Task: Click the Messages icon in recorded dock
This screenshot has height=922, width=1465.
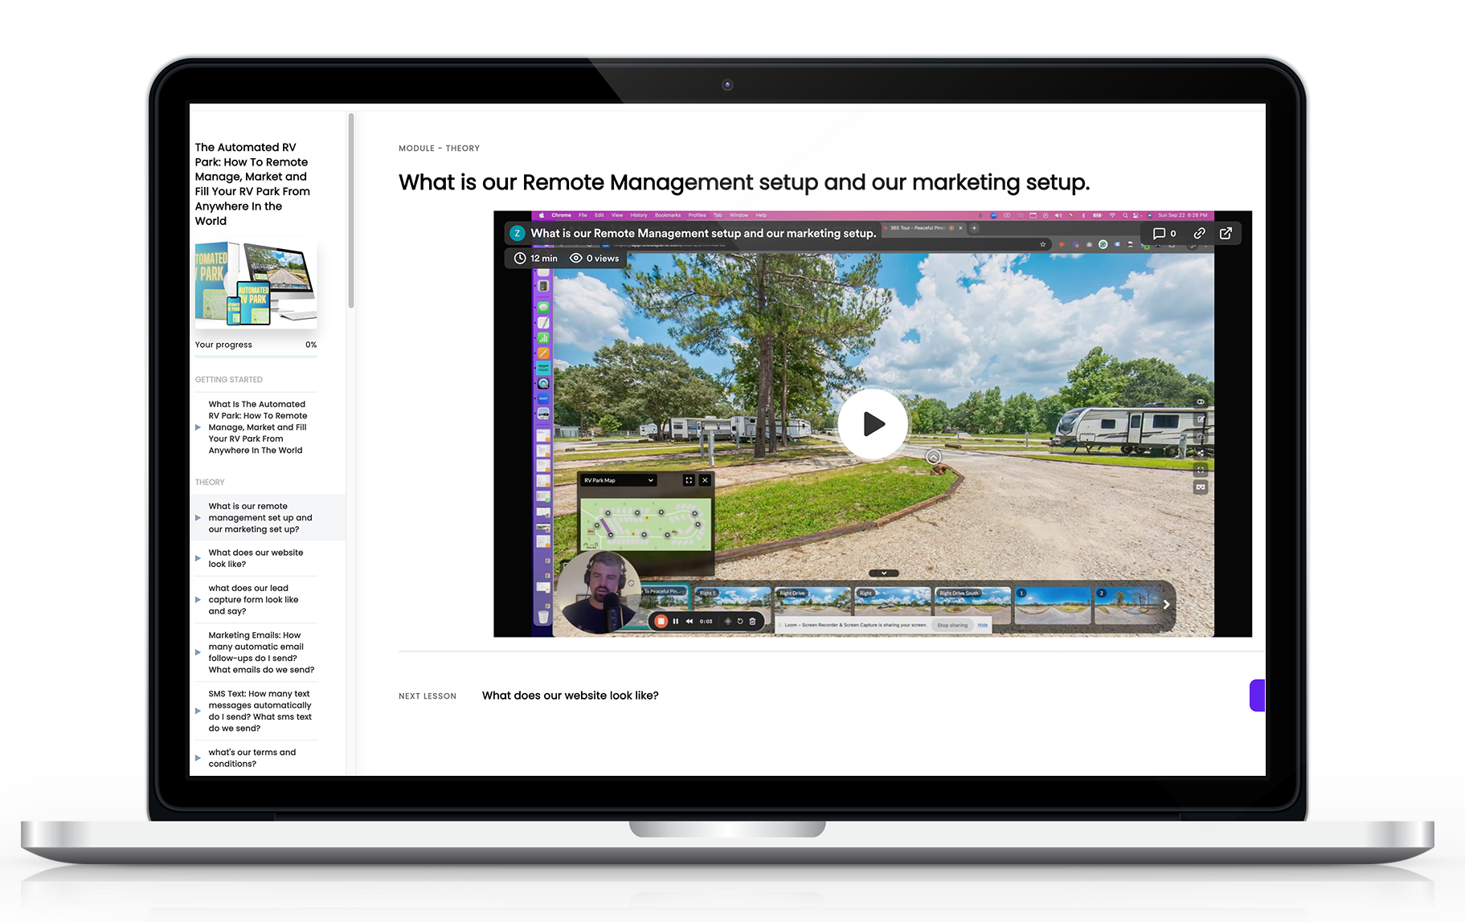Action: click(x=543, y=307)
